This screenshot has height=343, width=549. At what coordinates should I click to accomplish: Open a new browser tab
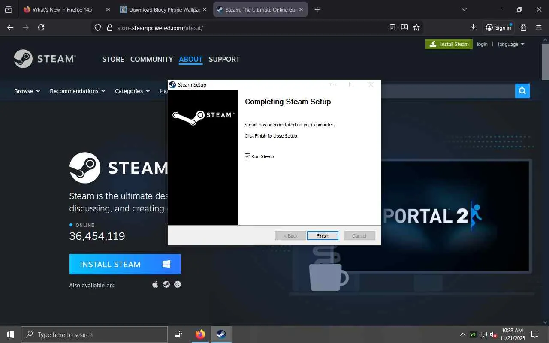click(317, 9)
